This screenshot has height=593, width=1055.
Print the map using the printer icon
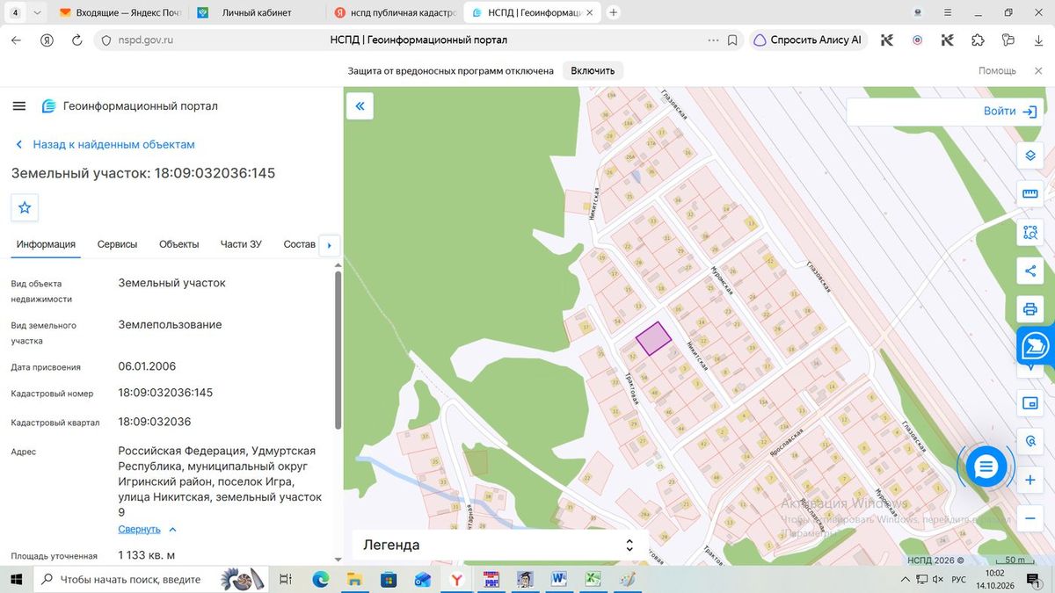[x=1030, y=309]
